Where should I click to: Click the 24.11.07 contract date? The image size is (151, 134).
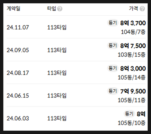tap(18, 27)
